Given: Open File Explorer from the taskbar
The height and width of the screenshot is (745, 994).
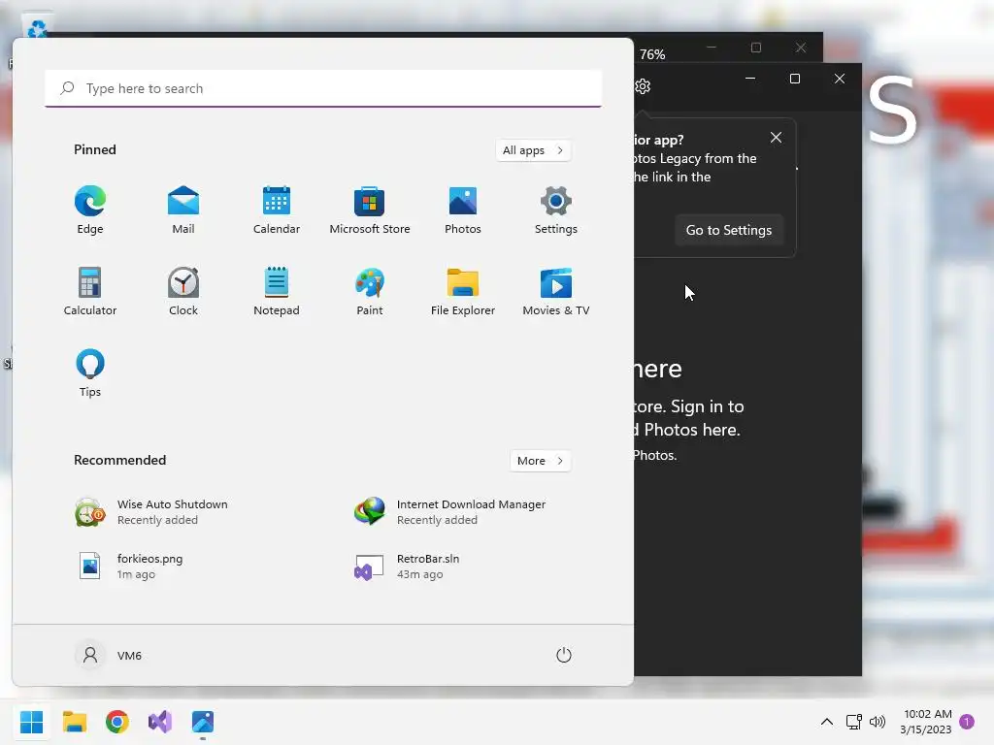Looking at the screenshot, I should point(74,722).
